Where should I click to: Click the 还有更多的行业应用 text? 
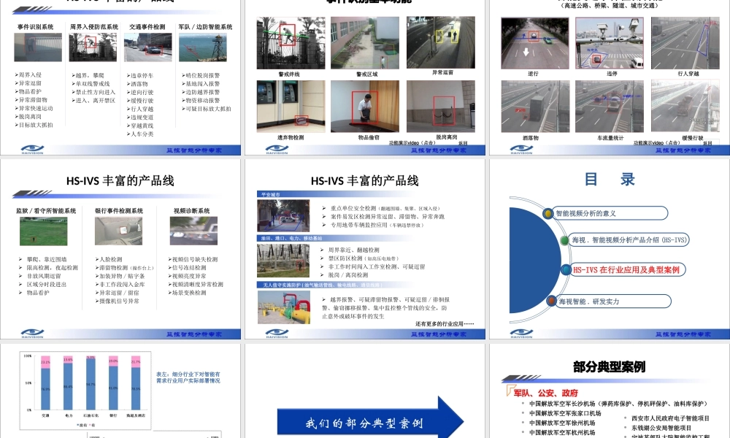(445, 323)
